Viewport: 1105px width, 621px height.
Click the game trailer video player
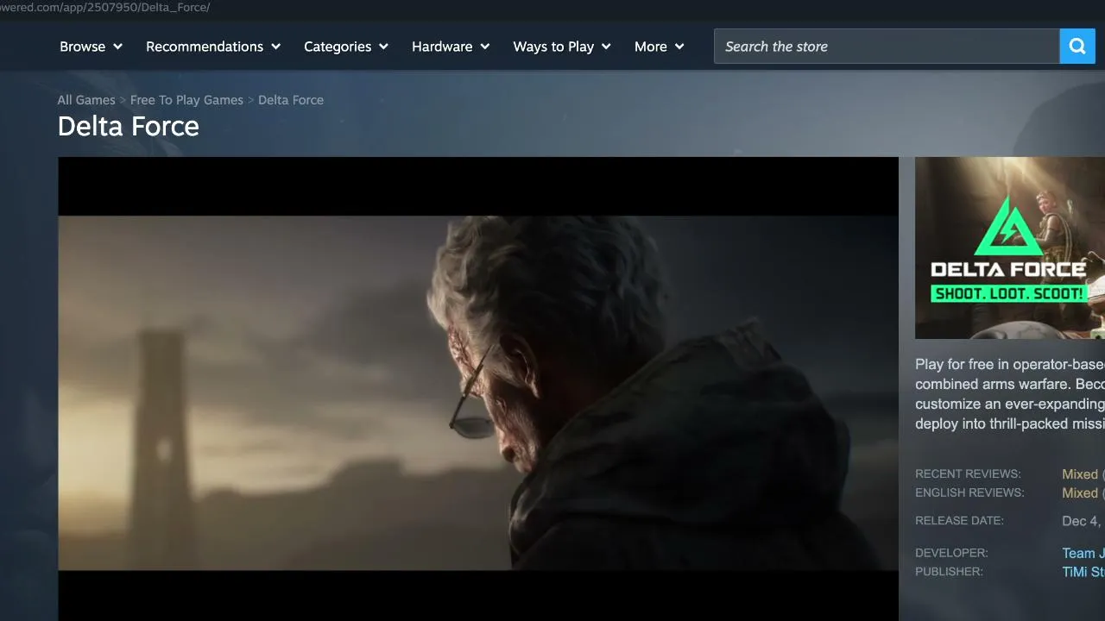point(478,389)
